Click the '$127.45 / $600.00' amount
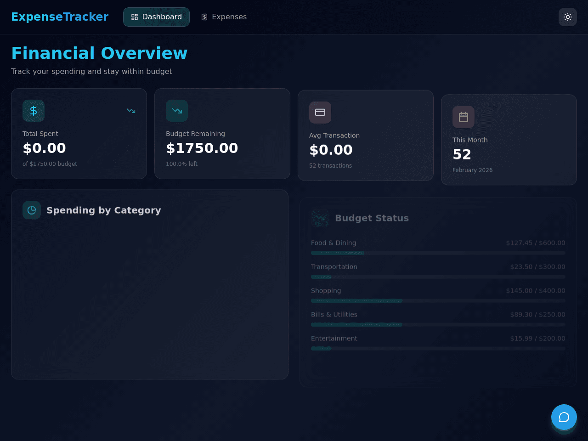This screenshot has width=588, height=441. pyautogui.click(x=536, y=243)
